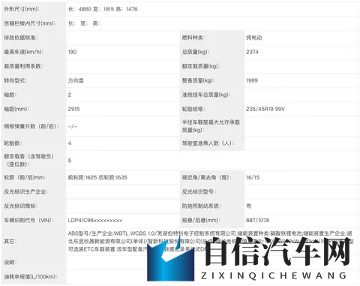The height and width of the screenshot is (286, 360).
Task: Select the 轮胎规格 label
Action: point(193,109)
